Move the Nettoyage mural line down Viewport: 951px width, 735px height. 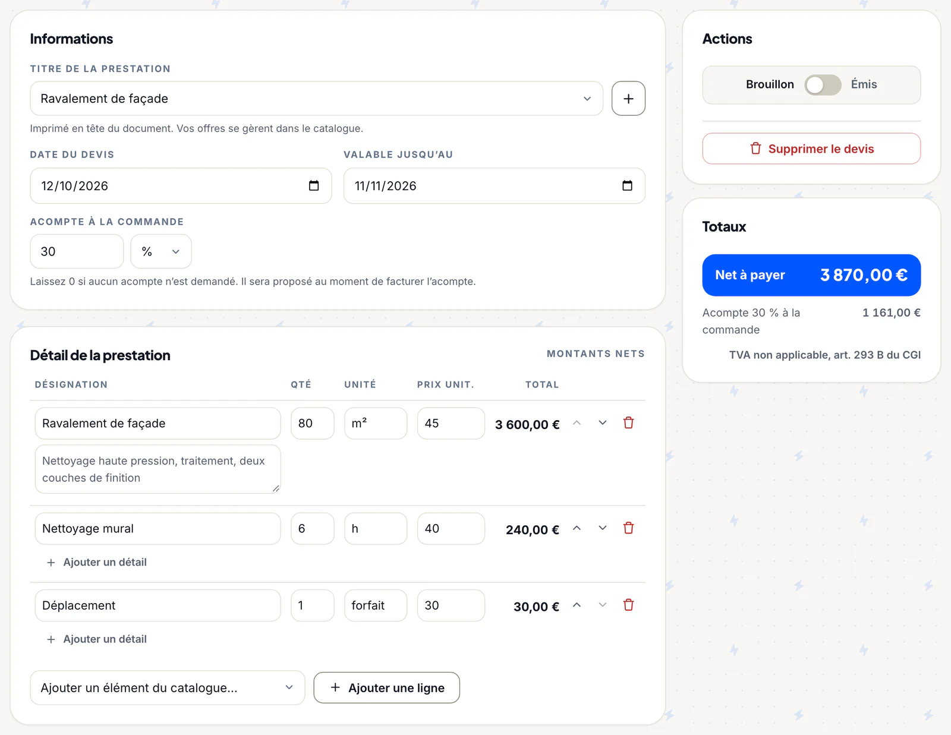click(x=603, y=528)
